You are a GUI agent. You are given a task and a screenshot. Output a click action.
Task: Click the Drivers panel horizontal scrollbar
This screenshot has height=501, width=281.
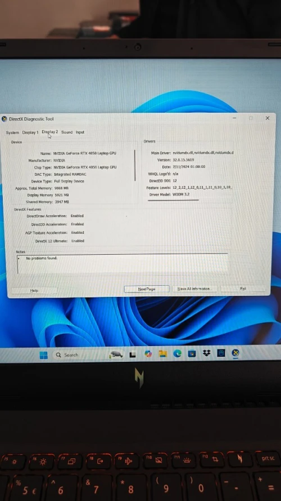pyautogui.click(x=173, y=200)
